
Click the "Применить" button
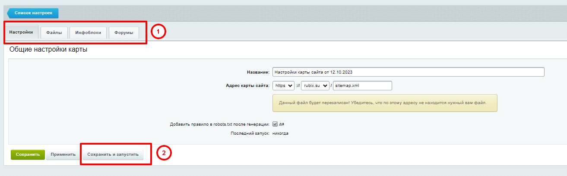(63, 154)
